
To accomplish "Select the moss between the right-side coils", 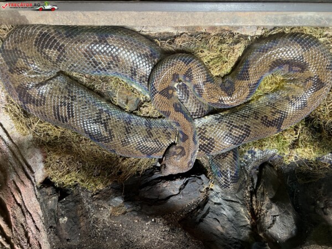I will 271,86.
